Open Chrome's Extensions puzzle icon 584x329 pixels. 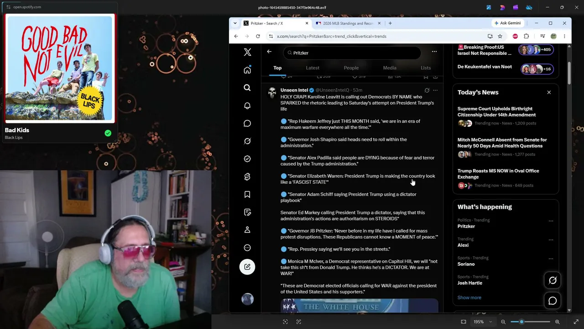(526, 36)
